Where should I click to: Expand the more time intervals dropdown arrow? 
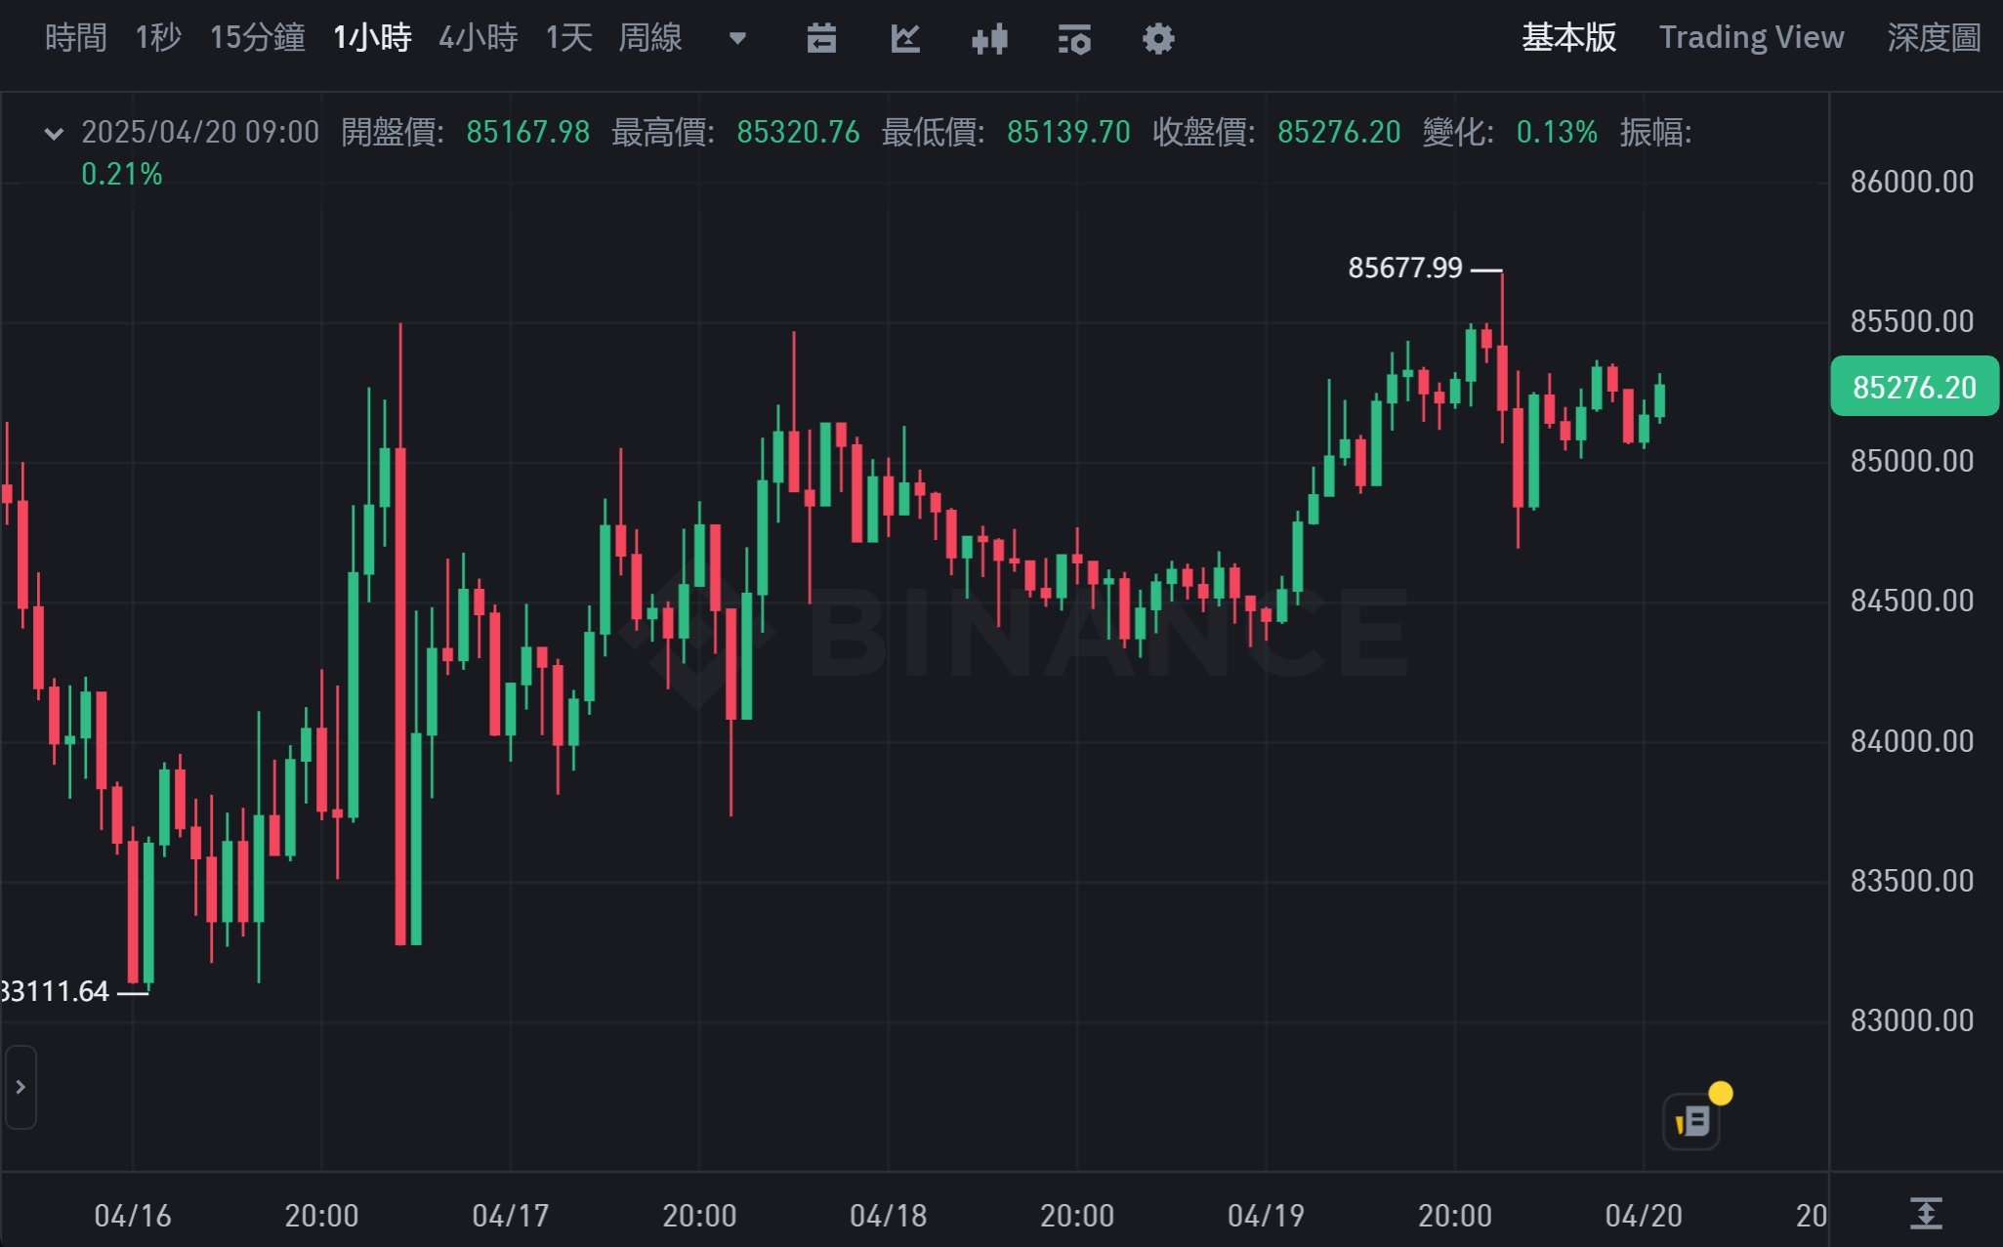click(x=738, y=39)
